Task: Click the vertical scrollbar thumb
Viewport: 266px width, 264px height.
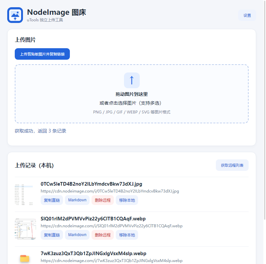Action: click(x=264, y=110)
